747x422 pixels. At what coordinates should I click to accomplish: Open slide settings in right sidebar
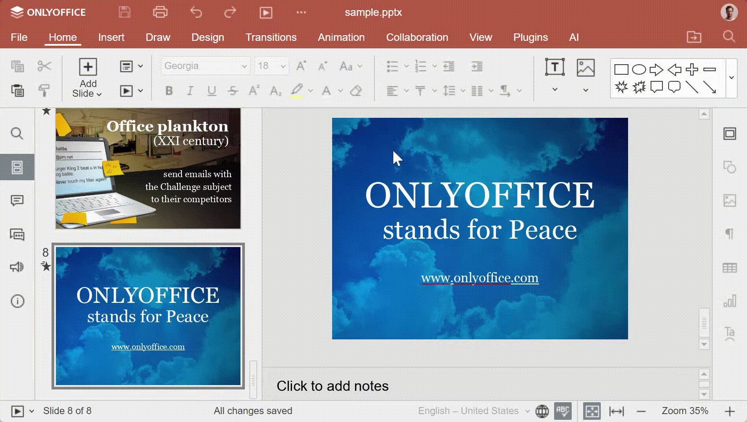point(730,134)
